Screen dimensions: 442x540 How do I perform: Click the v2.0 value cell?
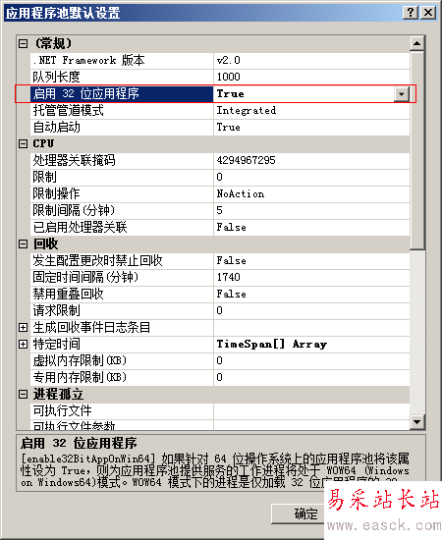click(311, 60)
